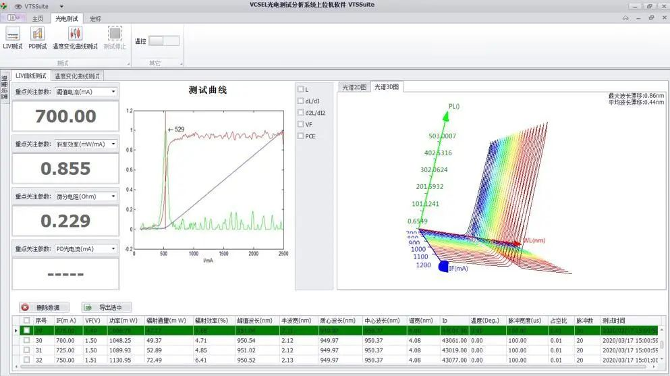Open the 定标 ribbon tab
The height and width of the screenshot is (376, 670).
tap(96, 18)
